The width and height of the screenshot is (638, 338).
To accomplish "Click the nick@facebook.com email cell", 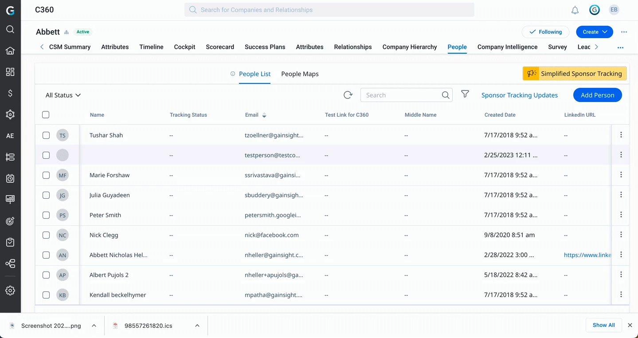I will (x=272, y=235).
